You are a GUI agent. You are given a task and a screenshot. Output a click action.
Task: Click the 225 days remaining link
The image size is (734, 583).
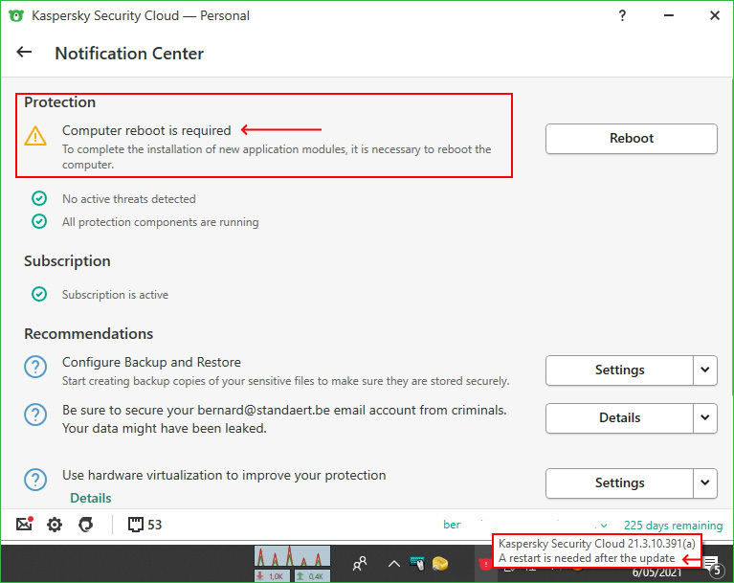pyautogui.click(x=673, y=526)
